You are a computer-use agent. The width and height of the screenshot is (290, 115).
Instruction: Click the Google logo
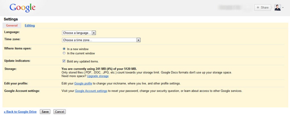[22, 8]
